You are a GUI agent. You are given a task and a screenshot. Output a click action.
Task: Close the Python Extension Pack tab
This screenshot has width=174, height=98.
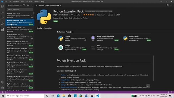pyautogui.click(x=60, y=5)
